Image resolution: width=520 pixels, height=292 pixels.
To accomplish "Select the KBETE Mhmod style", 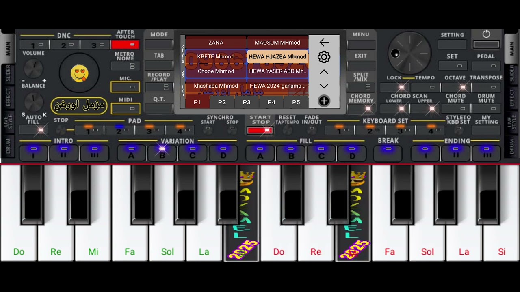I will tap(216, 57).
